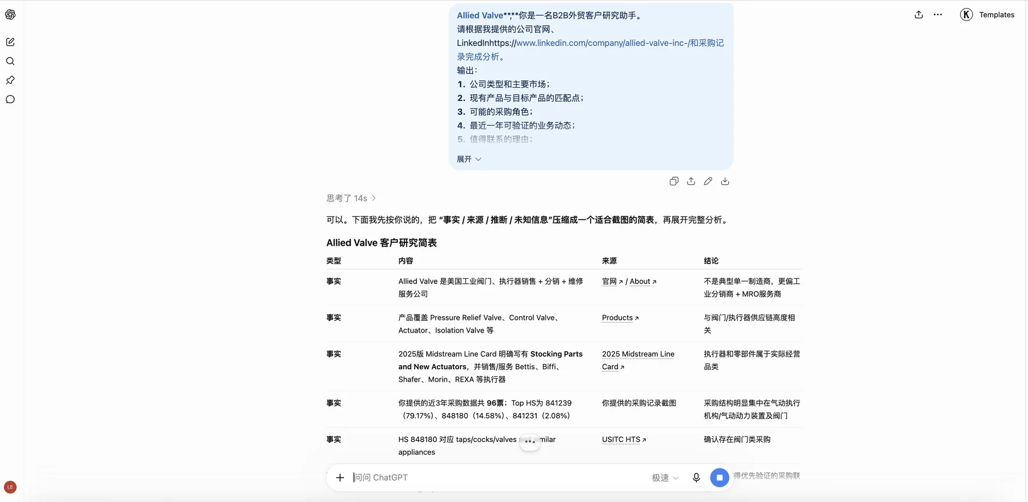Open the user avatar at bottom left

coord(10,487)
